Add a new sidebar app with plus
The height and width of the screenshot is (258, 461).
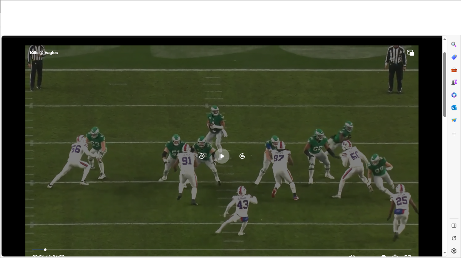(454, 134)
